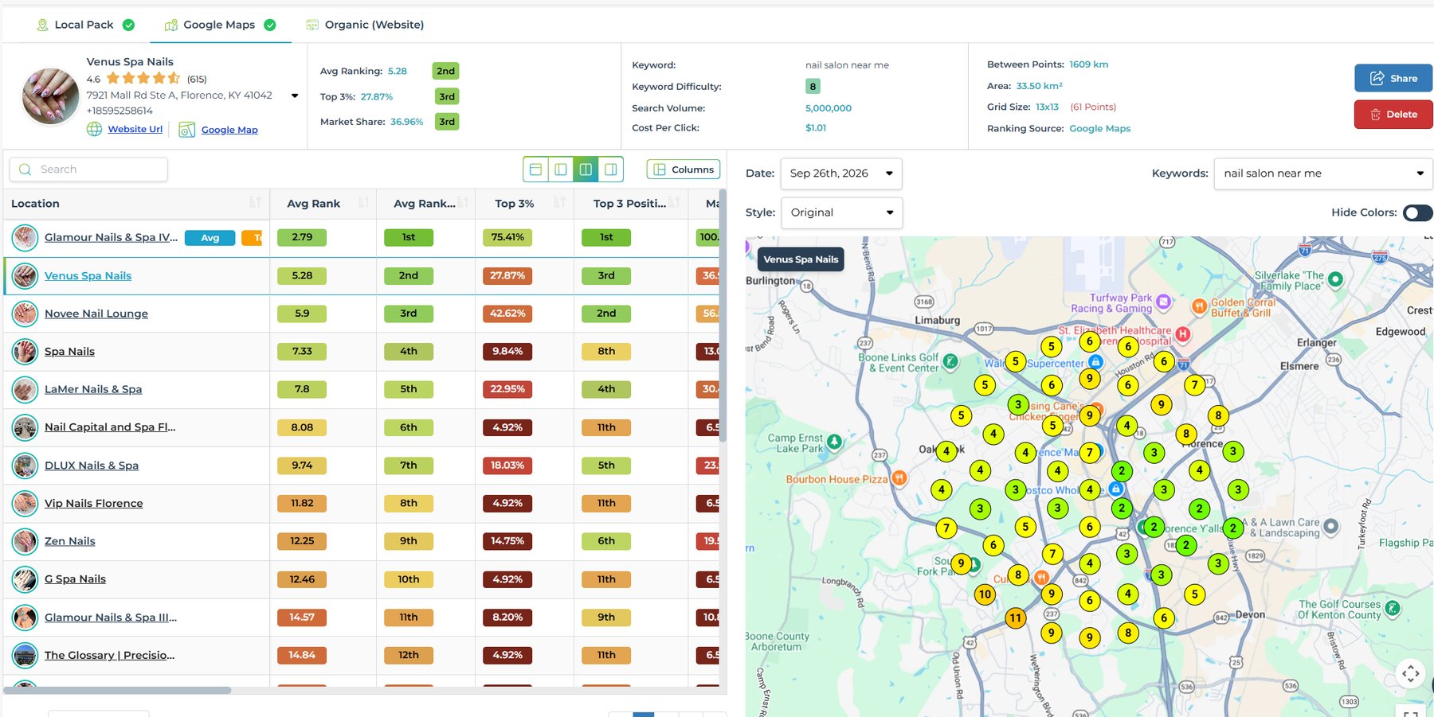Open the Style dropdown set to Original
The width and height of the screenshot is (1434, 717).
pos(841,212)
